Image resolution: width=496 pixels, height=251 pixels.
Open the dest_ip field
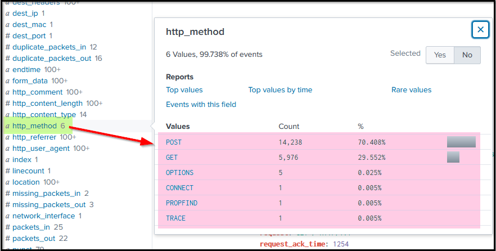[x=25, y=14]
